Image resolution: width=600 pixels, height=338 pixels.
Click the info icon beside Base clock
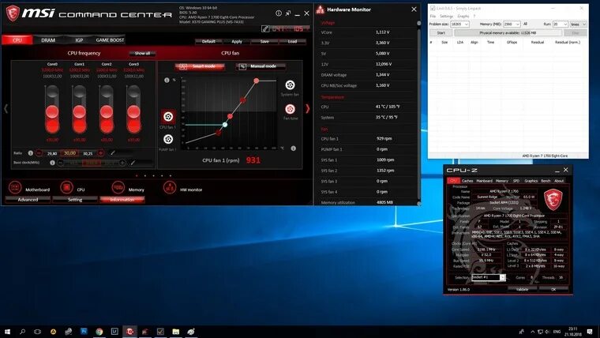coord(52,163)
